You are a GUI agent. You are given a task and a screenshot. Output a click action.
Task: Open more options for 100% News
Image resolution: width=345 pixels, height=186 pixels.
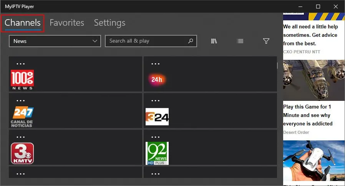point(21,64)
